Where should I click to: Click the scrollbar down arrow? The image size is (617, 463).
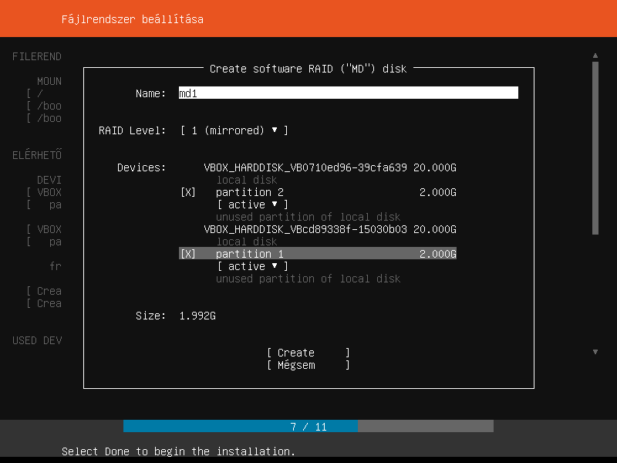(595, 352)
